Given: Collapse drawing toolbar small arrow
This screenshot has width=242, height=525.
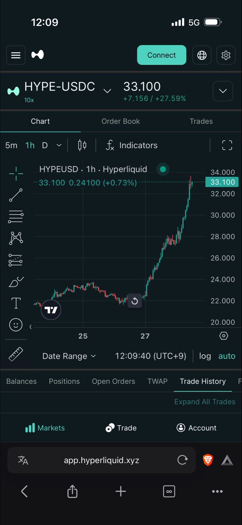Looking at the screenshot, I should pyautogui.click(x=30, y=327).
